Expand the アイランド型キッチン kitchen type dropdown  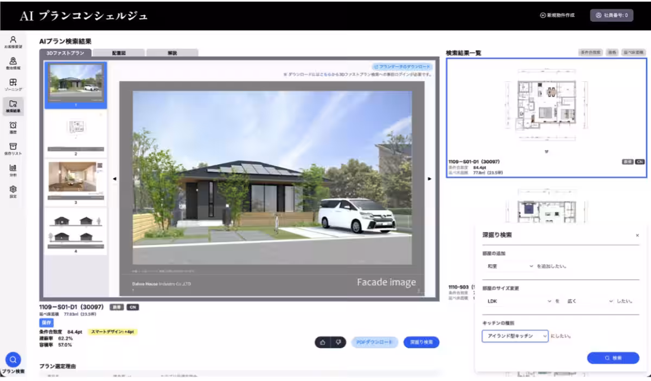tap(515, 336)
